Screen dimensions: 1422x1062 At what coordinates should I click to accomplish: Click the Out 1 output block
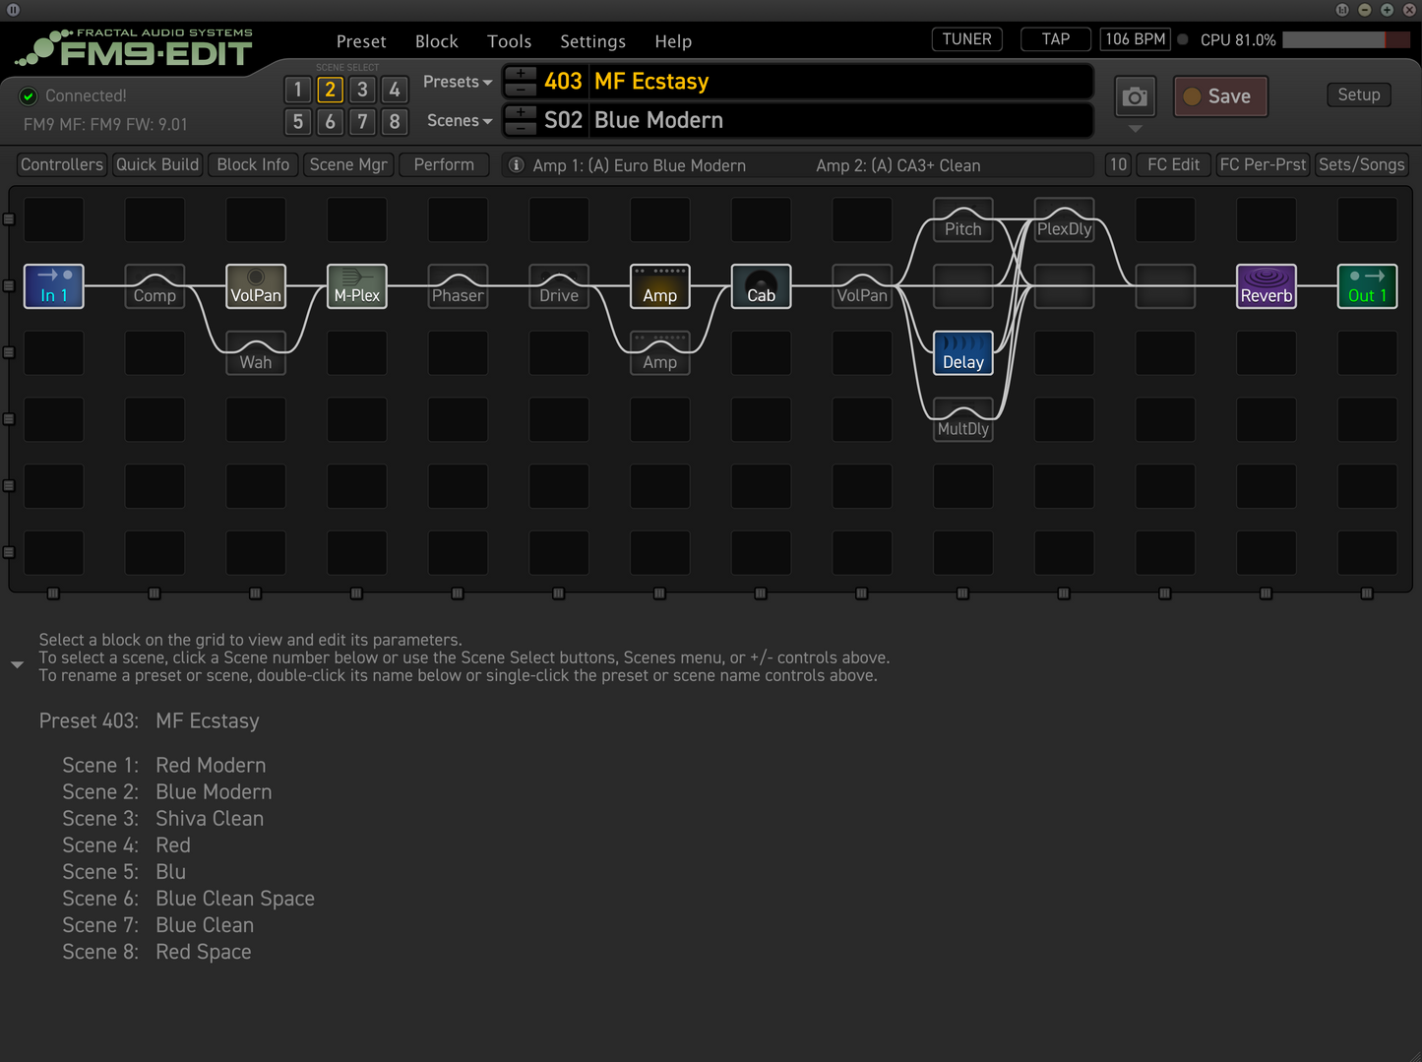[x=1367, y=286]
